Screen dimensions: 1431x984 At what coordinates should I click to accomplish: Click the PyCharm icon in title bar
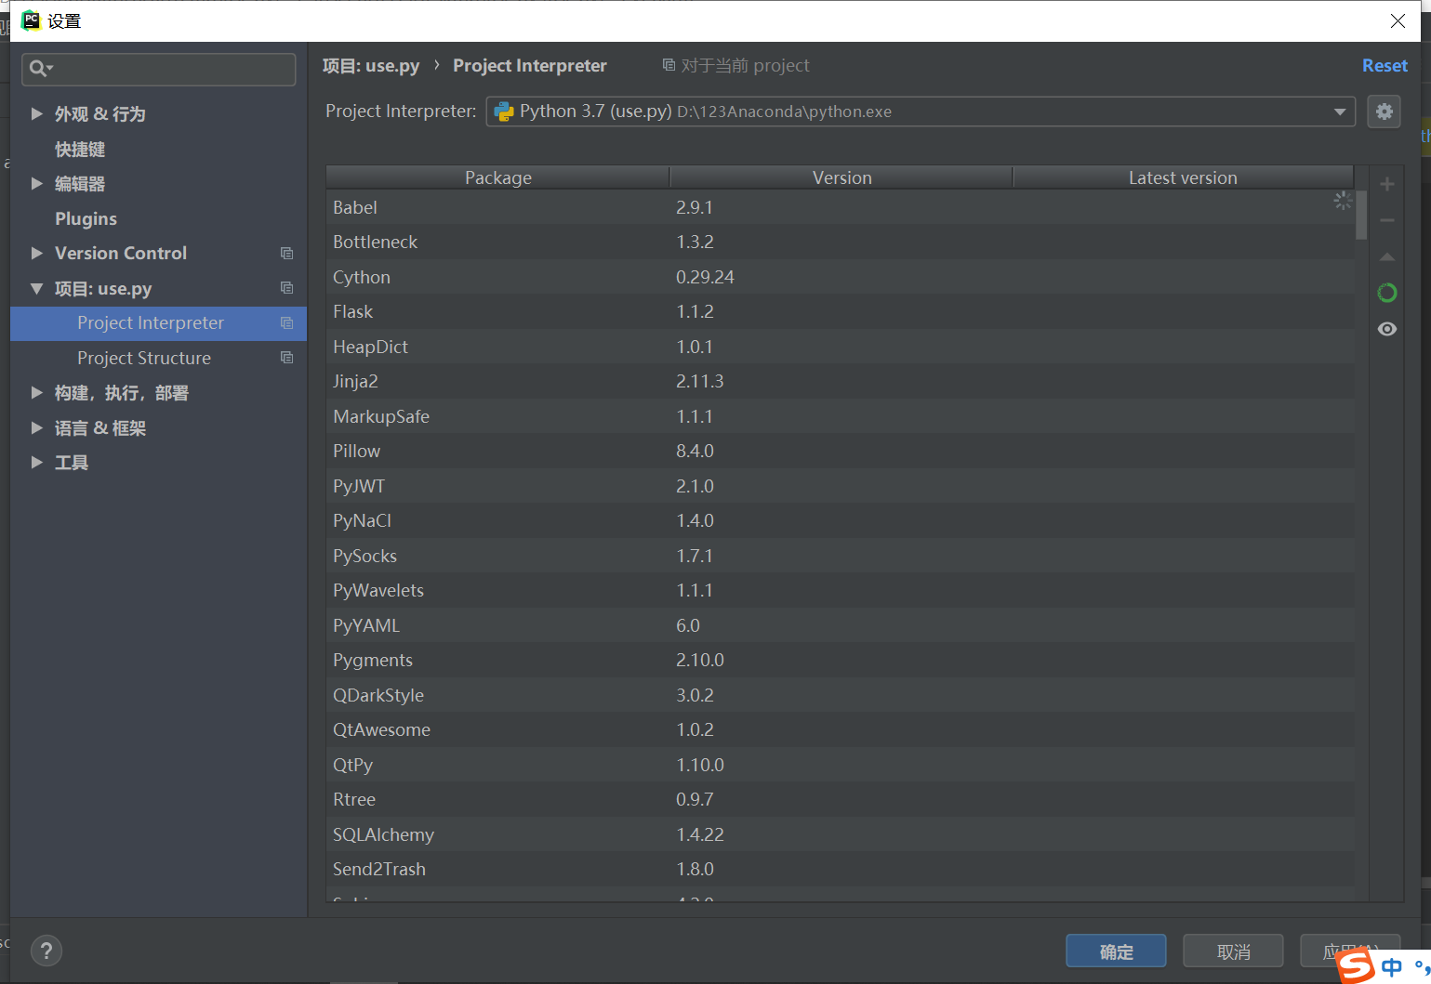(x=31, y=20)
